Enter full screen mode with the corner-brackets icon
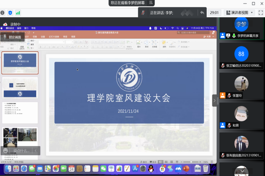265x176 pixels. [261, 13]
